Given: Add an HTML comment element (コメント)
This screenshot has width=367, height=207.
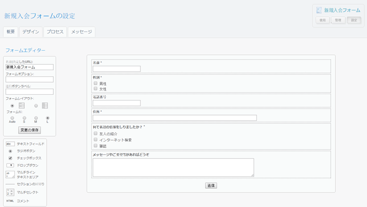Looking at the screenshot, I should pyautogui.click(x=23, y=201).
